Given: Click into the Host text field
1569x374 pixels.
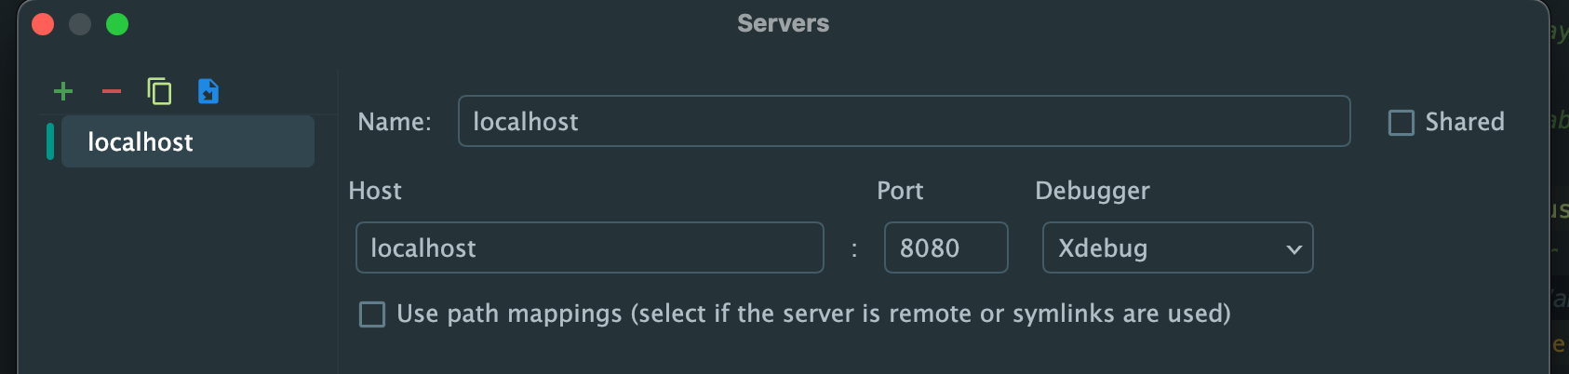Looking at the screenshot, I should [589, 247].
